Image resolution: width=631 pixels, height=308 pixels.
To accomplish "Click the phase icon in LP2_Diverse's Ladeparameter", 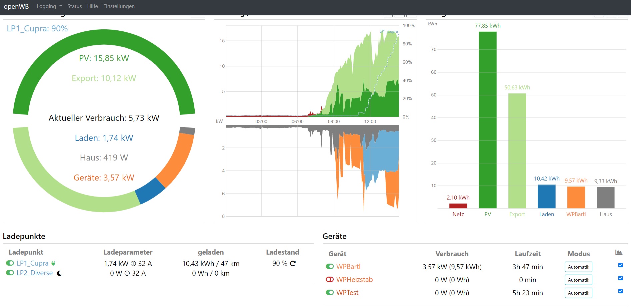I will (127, 273).
